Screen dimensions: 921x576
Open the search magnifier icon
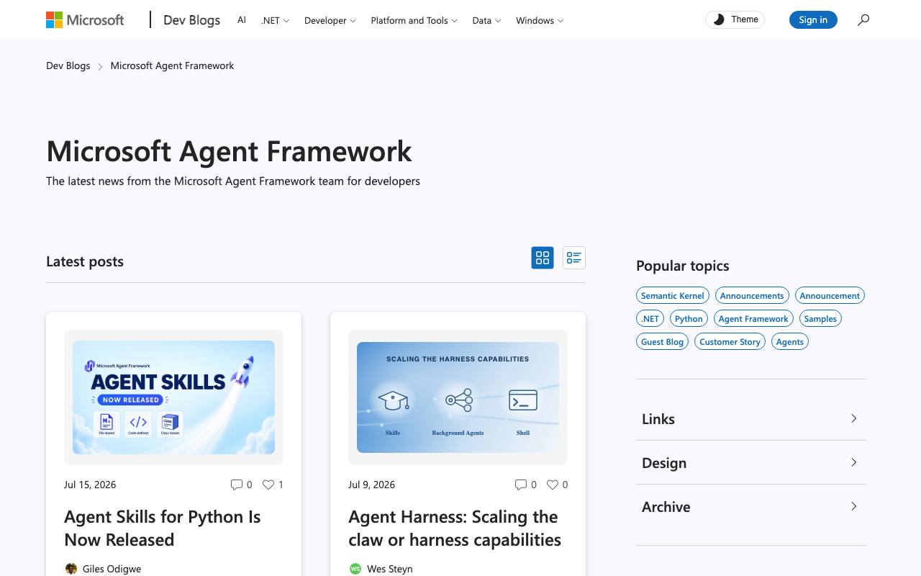[x=863, y=20]
